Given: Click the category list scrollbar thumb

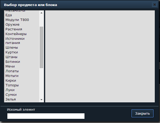Looking at the screenshot, I should pyautogui.click(x=41, y=47).
